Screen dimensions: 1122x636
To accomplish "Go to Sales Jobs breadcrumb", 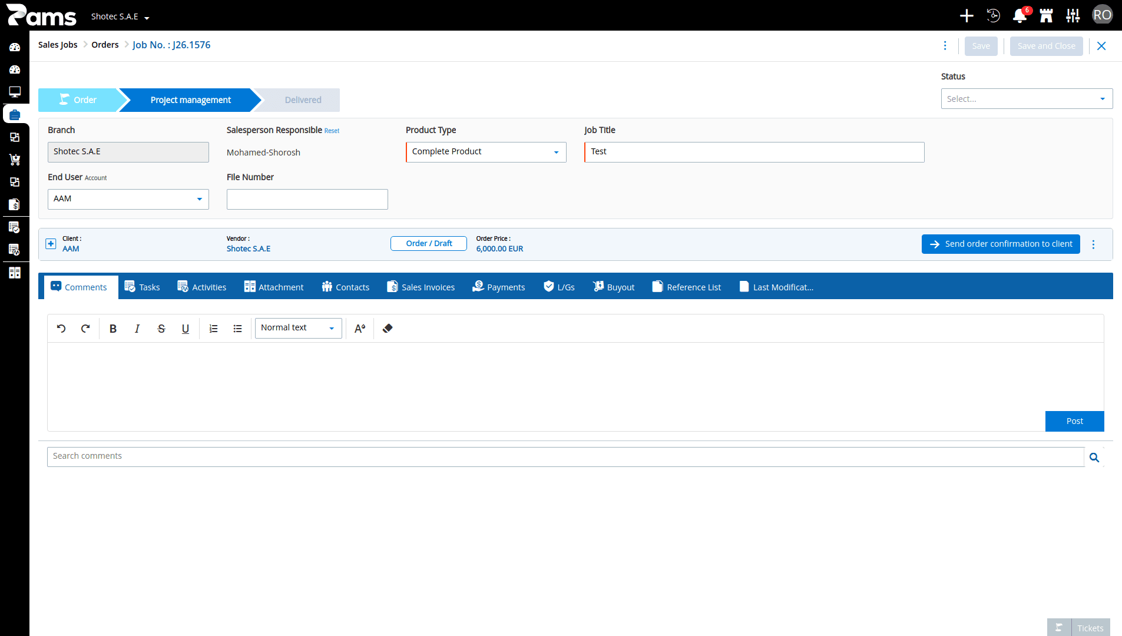I will pos(58,45).
